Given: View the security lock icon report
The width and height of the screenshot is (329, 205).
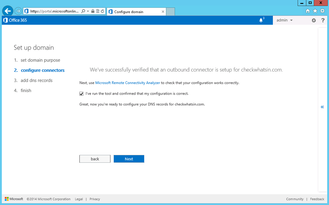Looking at the screenshot, I should point(93,11).
